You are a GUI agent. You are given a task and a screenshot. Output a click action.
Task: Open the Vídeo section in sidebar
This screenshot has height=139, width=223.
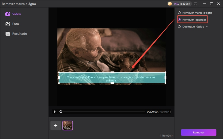tap(13, 14)
